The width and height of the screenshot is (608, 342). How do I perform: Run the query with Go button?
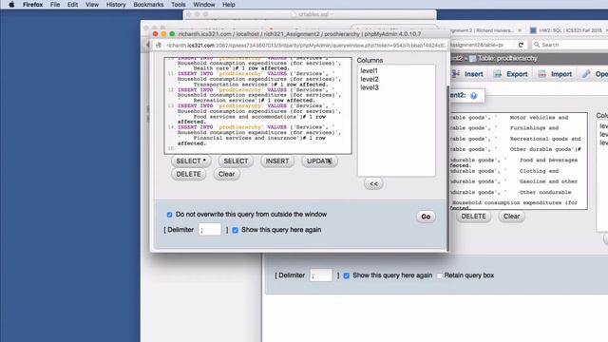(426, 217)
